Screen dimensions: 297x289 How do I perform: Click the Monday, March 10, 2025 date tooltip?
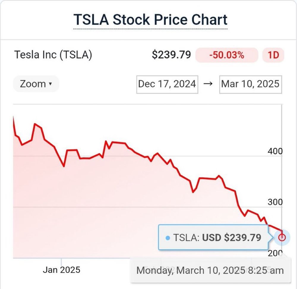210,270
